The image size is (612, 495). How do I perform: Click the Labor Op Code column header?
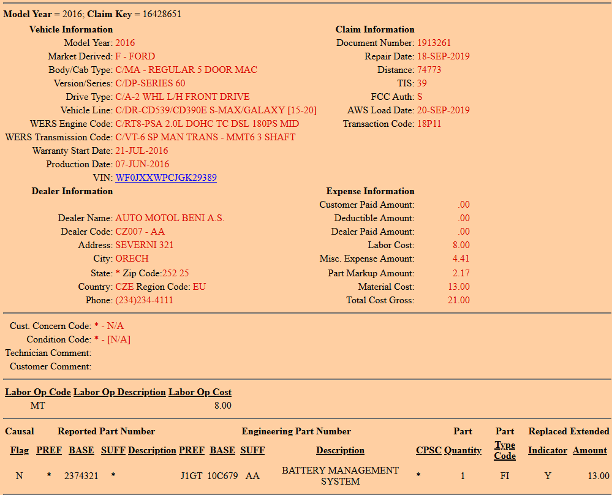[38, 392]
